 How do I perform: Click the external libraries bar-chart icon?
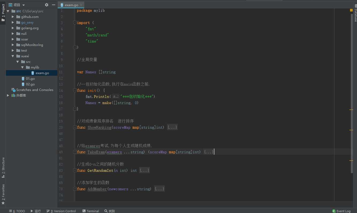[13, 96]
